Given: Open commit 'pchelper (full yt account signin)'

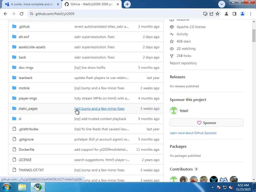Looking at the screenshot, I should (x=102, y=139).
